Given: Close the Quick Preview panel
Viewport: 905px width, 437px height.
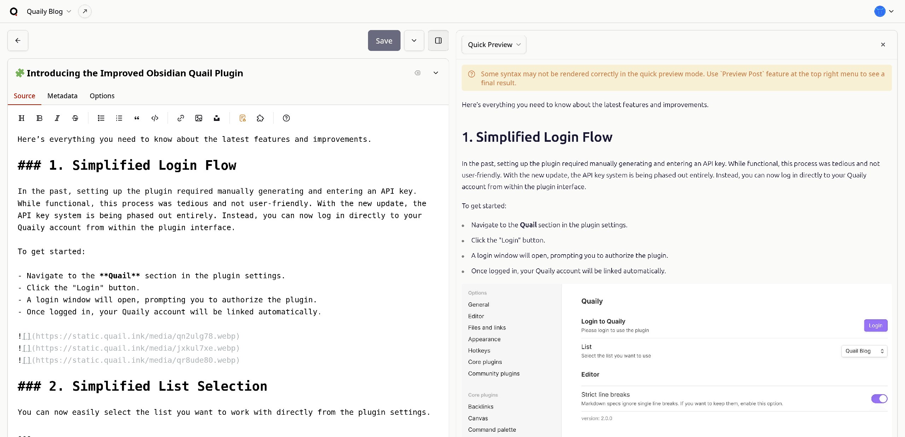Looking at the screenshot, I should coord(883,45).
